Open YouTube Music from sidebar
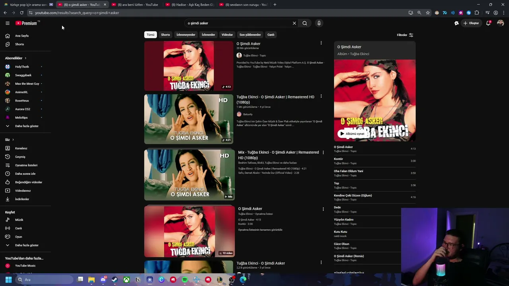This screenshot has height=286, width=509. coord(25,266)
